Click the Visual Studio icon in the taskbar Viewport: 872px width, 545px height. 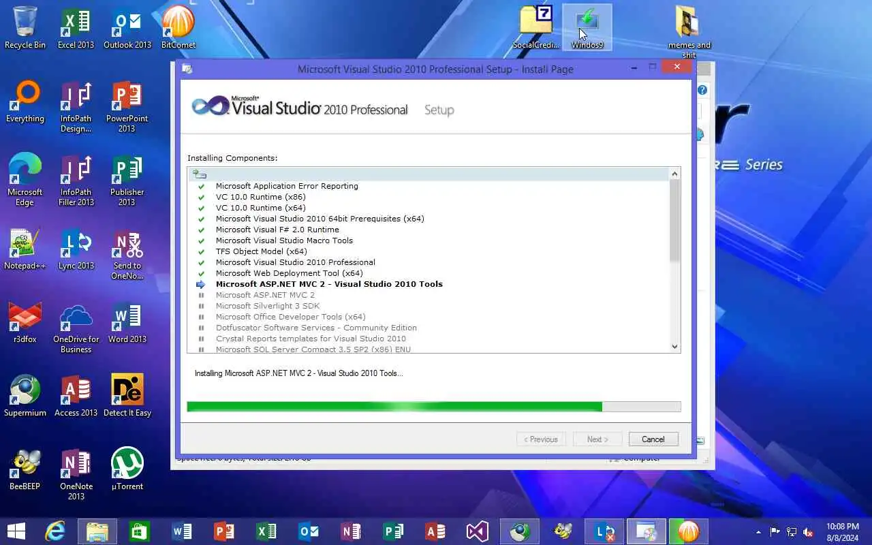point(478,531)
